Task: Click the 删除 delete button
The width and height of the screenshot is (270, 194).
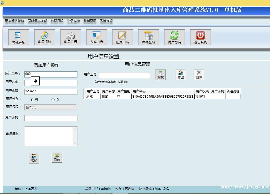Action: click(199, 75)
